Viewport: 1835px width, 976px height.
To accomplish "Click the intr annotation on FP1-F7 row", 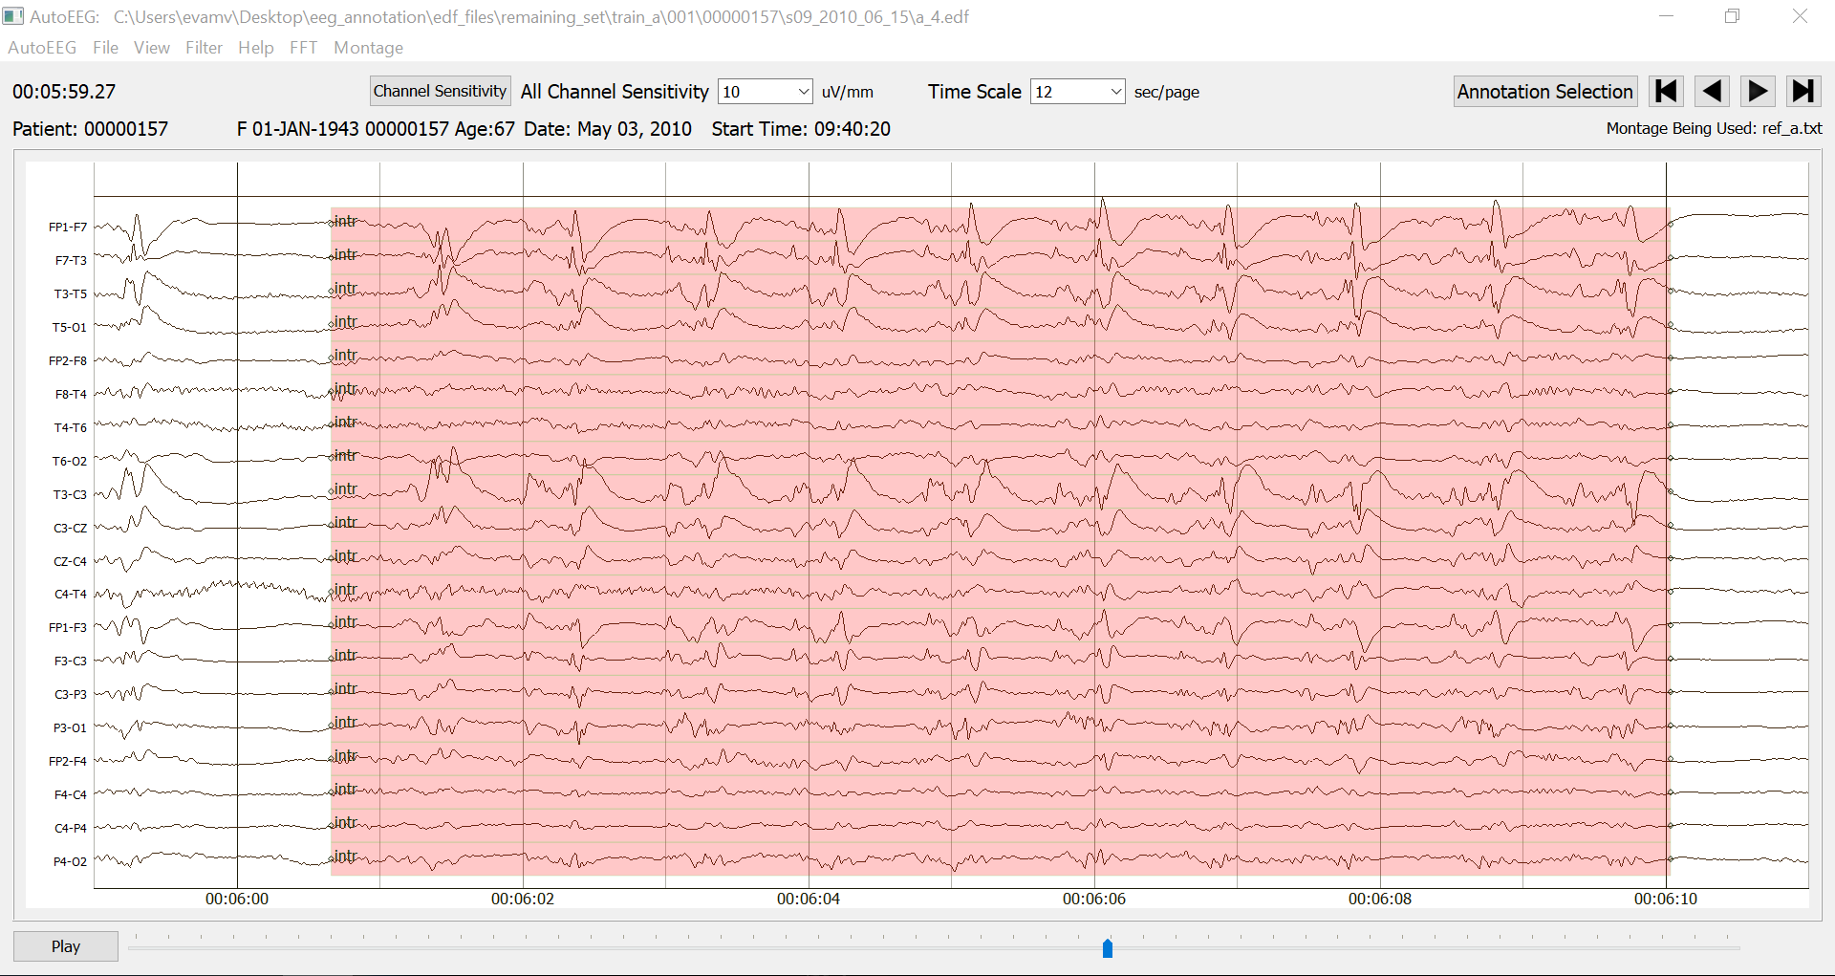I will point(345,221).
